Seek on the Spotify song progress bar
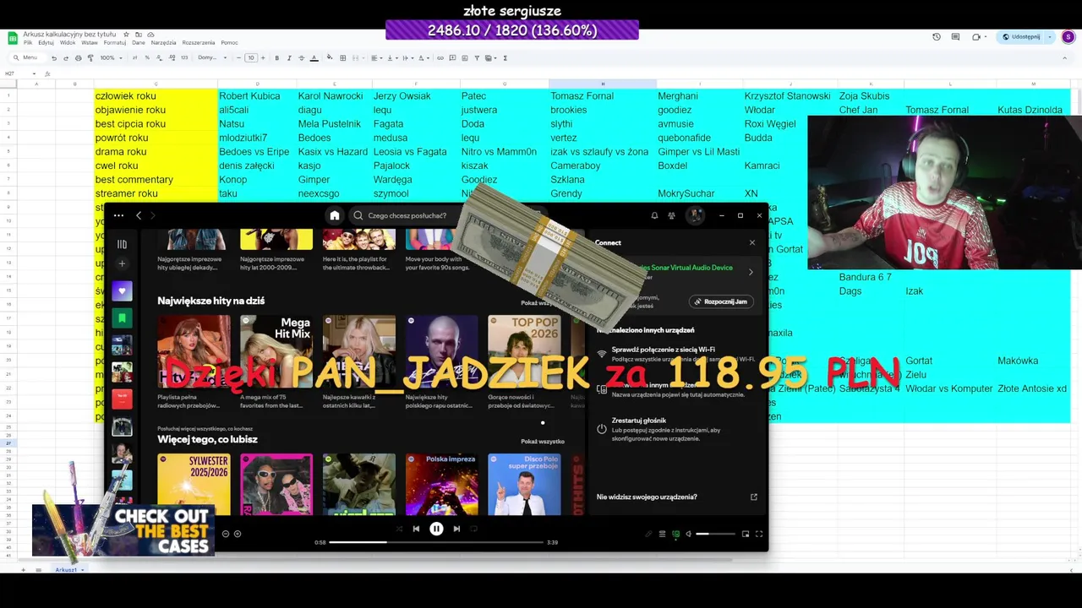1082x608 pixels. pos(436,542)
